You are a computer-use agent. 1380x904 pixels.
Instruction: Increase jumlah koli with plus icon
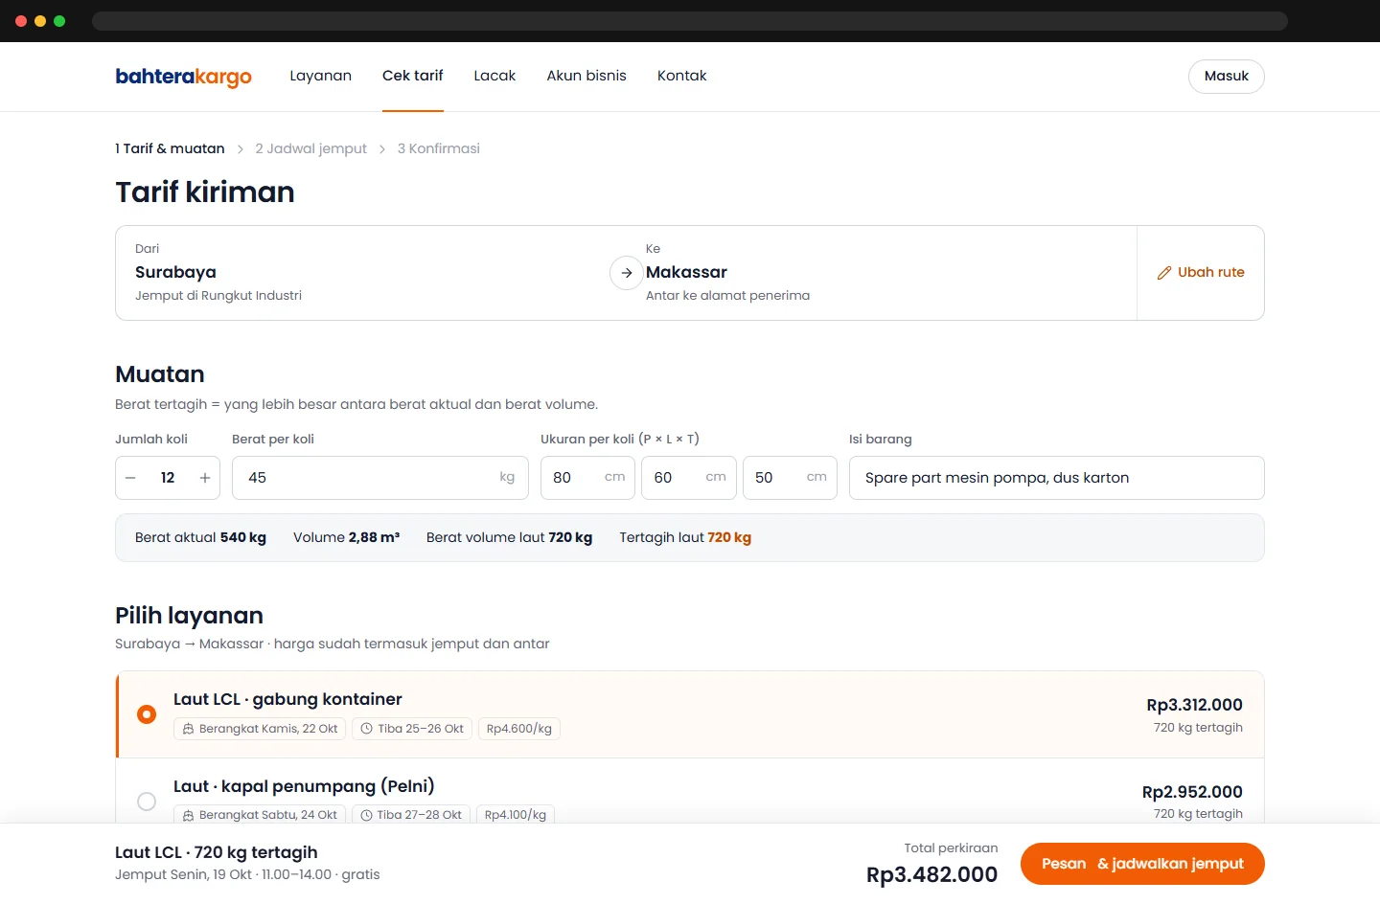[x=204, y=478]
